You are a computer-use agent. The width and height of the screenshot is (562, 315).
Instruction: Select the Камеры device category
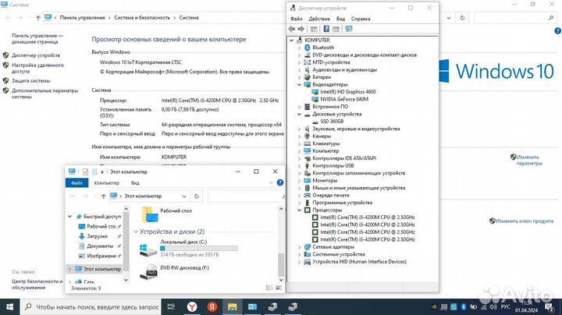[322, 136]
